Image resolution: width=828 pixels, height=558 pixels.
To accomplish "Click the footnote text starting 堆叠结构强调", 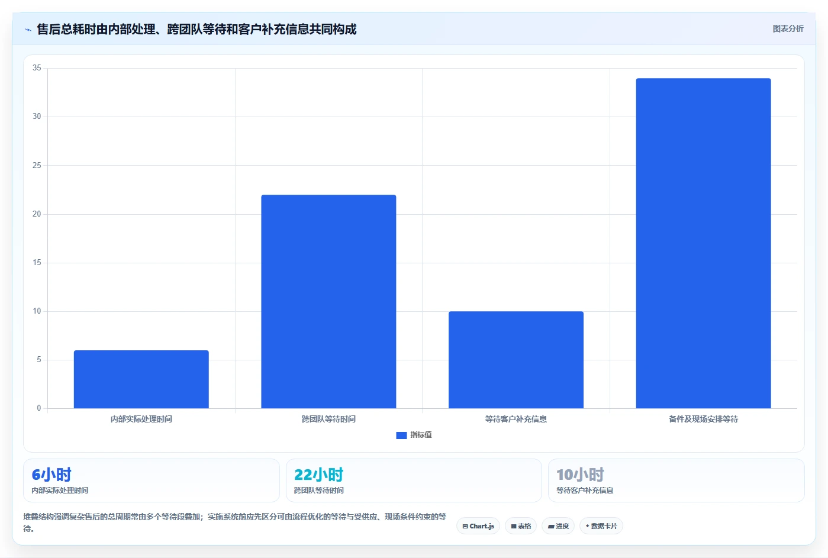I will [x=235, y=522].
